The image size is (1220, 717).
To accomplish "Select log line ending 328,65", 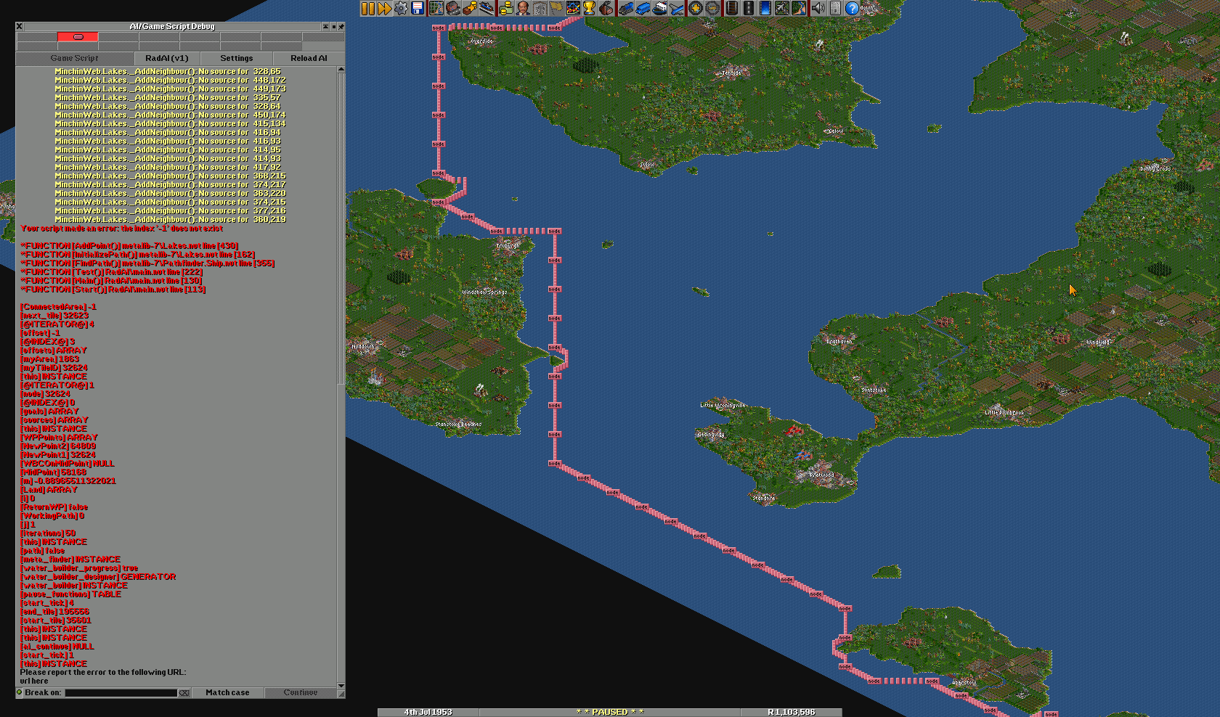I will click(x=168, y=71).
